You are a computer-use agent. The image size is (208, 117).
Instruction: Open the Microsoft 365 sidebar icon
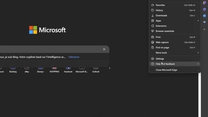[x=204, y=9]
